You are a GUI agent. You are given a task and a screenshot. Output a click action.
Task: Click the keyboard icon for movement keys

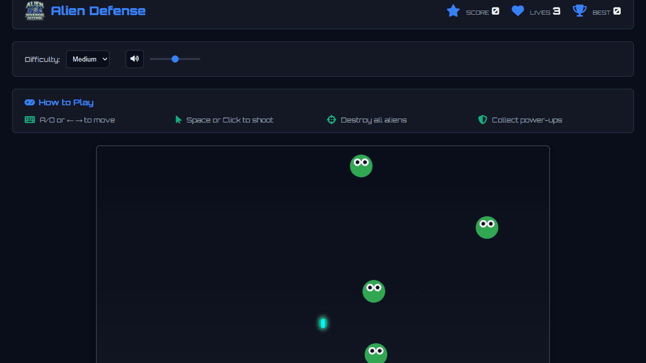click(30, 119)
